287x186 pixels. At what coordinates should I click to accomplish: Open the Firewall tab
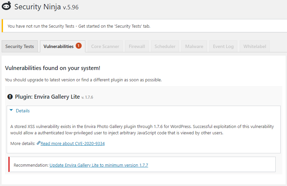137,46
